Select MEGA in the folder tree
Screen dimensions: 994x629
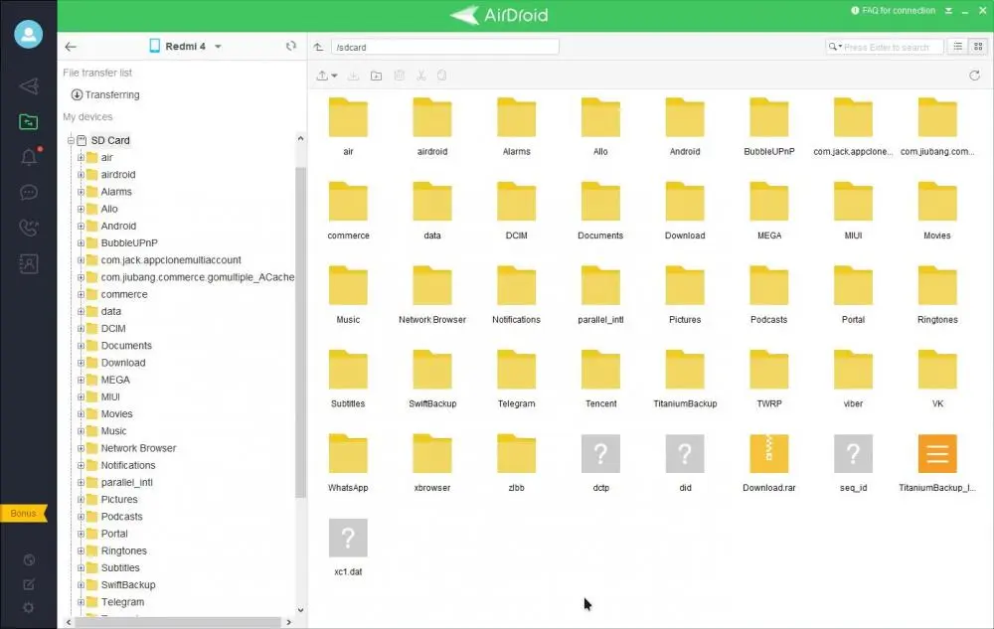[115, 380]
